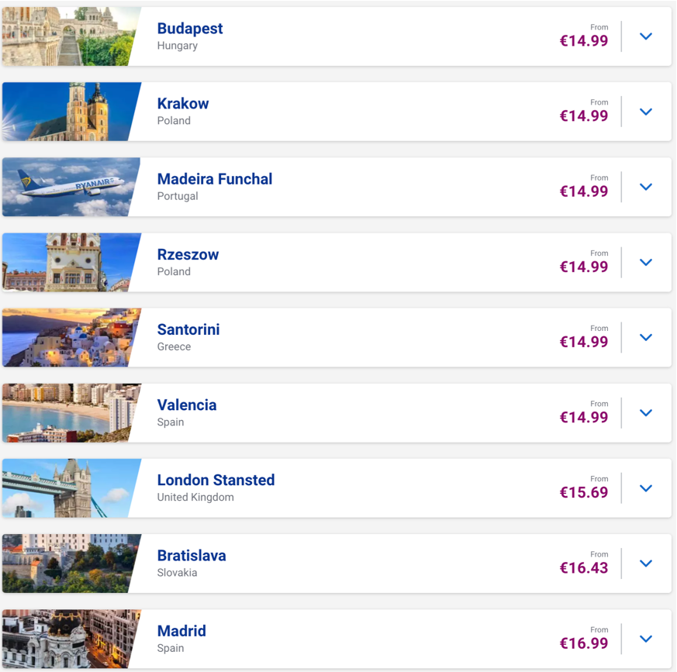677x672 pixels.
Task: Open the Madeira Funchal dropdown arrow
Action: 645,187
